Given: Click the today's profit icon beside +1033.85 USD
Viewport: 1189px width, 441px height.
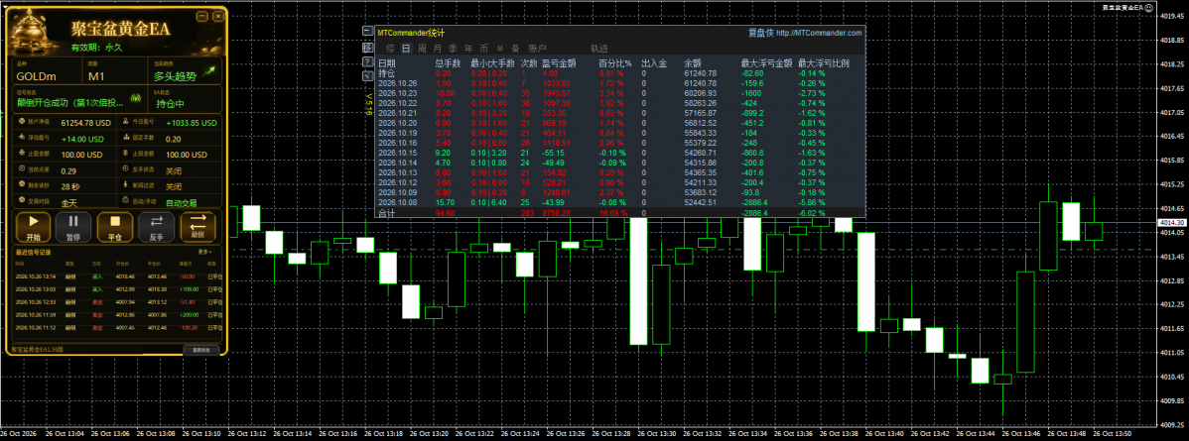Looking at the screenshot, I should tap(124, 121).
